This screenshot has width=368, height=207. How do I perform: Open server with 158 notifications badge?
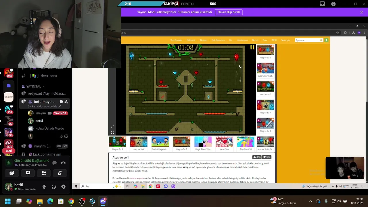[9, 109]
